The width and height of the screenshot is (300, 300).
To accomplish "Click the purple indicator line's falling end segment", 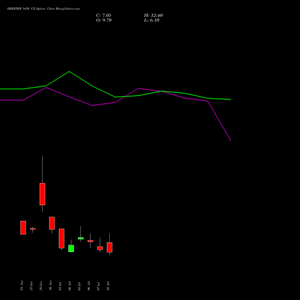I will pyautogui.click(x=220, y=121).
